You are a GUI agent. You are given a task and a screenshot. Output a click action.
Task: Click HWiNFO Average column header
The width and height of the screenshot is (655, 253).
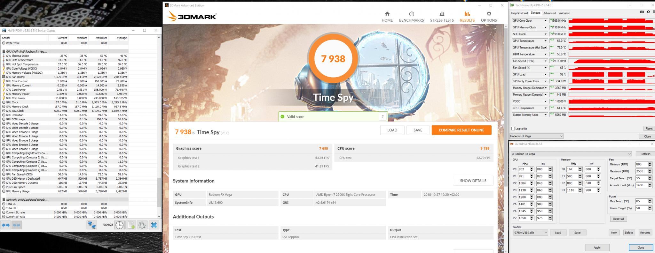coord(118,38)
